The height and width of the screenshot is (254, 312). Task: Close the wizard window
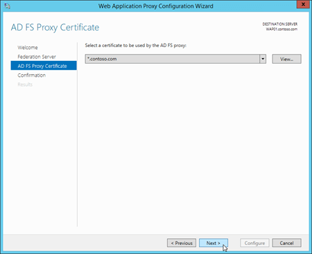coord(303,4)
